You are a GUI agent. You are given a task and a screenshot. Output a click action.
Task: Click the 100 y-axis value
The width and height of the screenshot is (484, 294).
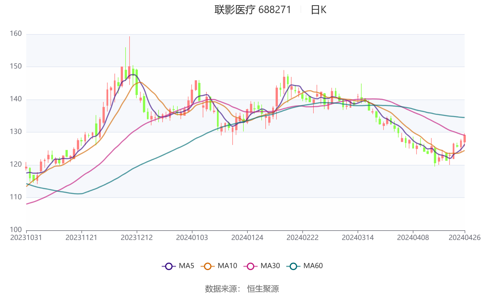pyautogui.click(x=16, y=230)
